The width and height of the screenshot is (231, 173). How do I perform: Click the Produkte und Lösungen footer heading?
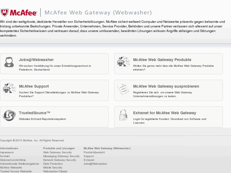point(59,148)
